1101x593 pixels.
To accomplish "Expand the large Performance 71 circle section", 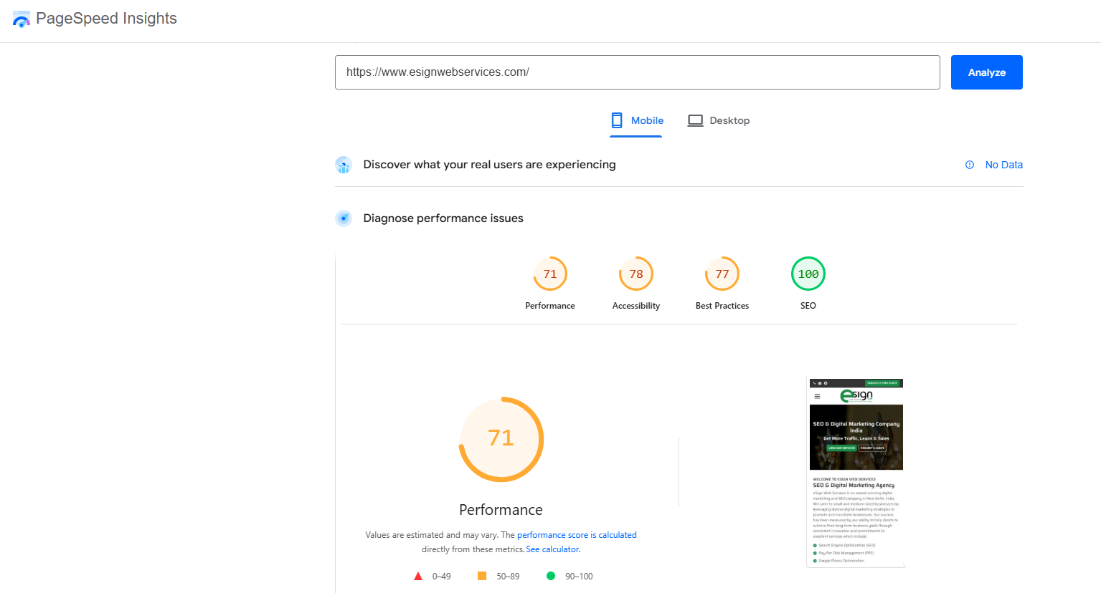I will [501, 438].
